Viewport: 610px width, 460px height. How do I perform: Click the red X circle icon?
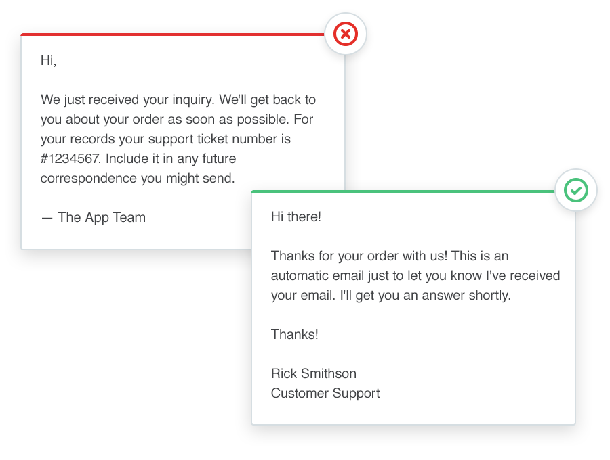tap(346, 33)
